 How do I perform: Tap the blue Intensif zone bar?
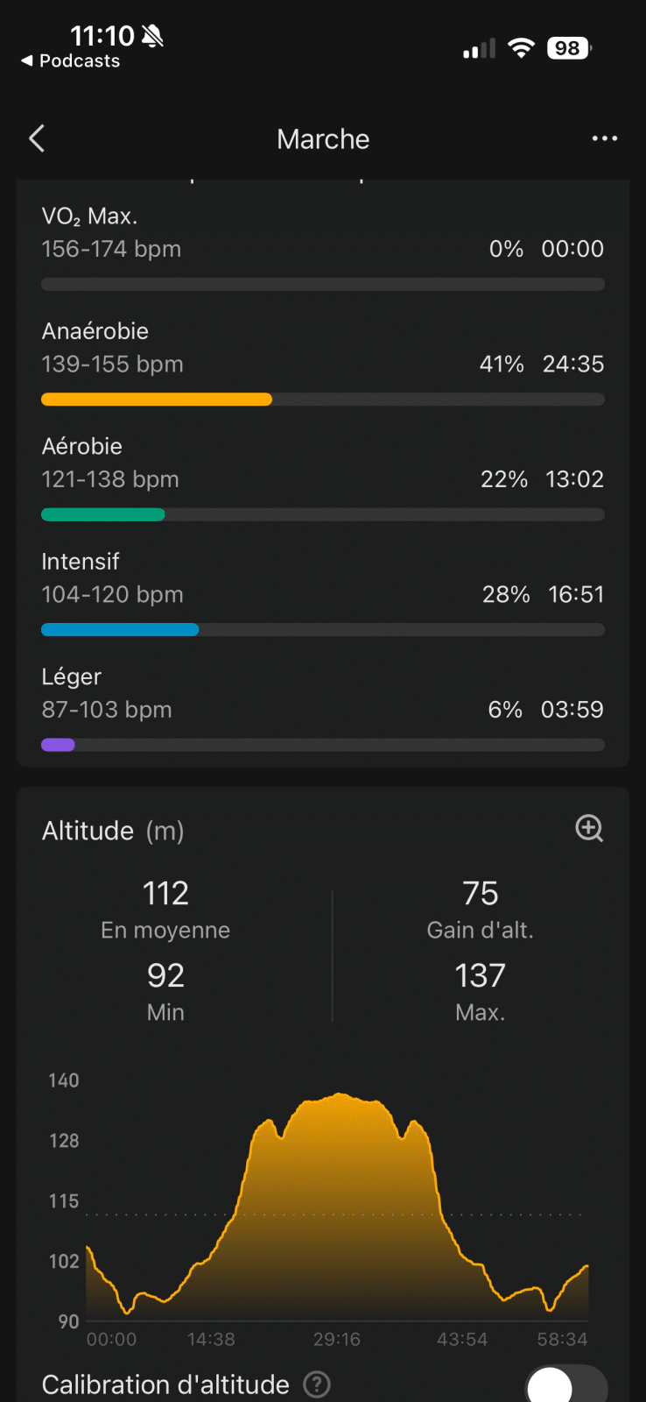click(x=120, y=630)
